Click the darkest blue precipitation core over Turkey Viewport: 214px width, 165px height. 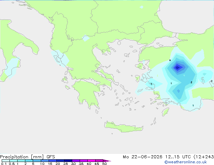(178, 68)
